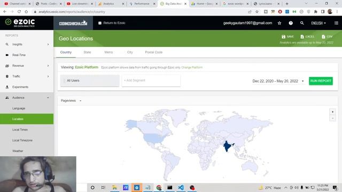
Task: Bookmark this page with star icon
Action: coord(257,12)
